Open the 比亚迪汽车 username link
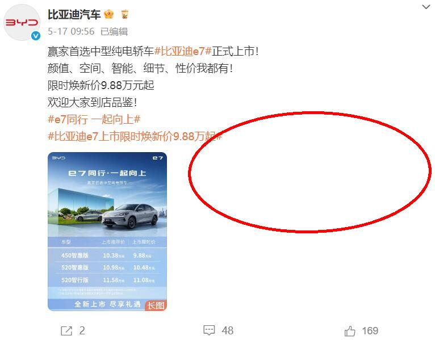The width and height of the screenshot is (435, 340). 74,14
